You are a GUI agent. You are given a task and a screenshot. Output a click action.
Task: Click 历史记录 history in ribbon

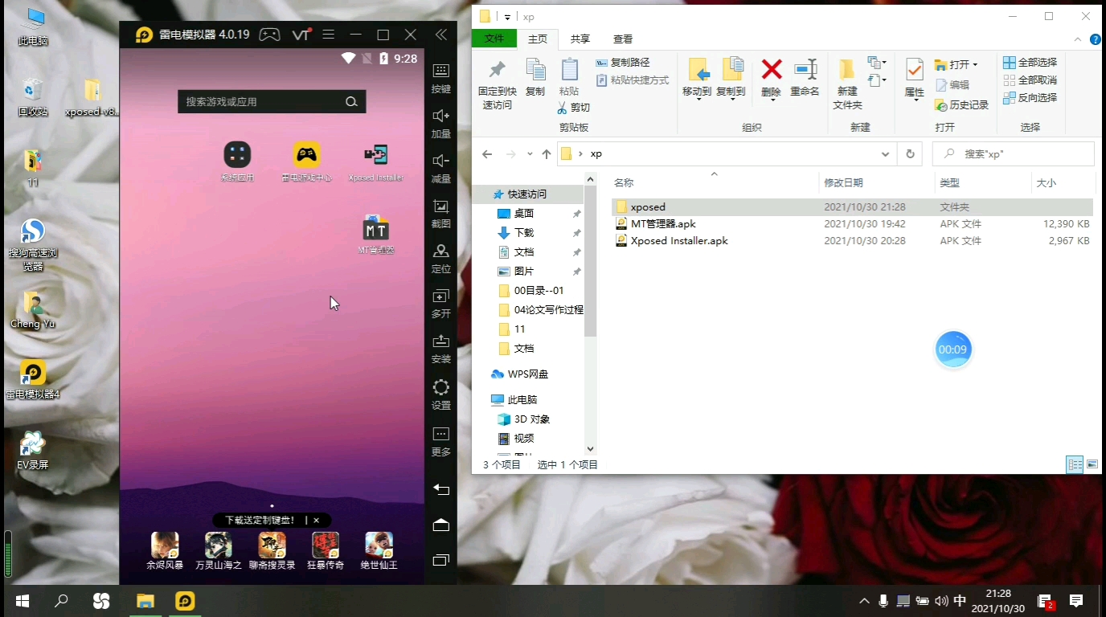[962, 105]
